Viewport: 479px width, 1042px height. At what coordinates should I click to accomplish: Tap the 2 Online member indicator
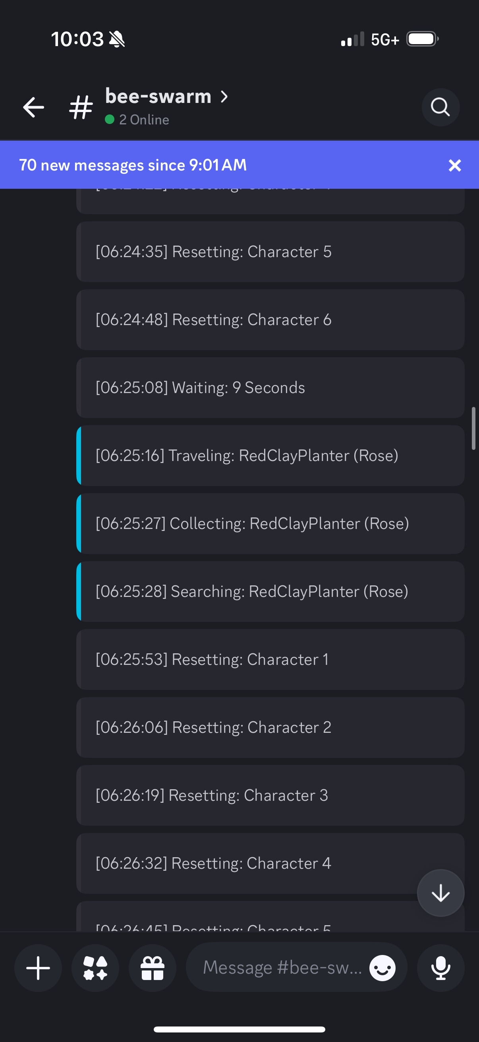point(137,120)
